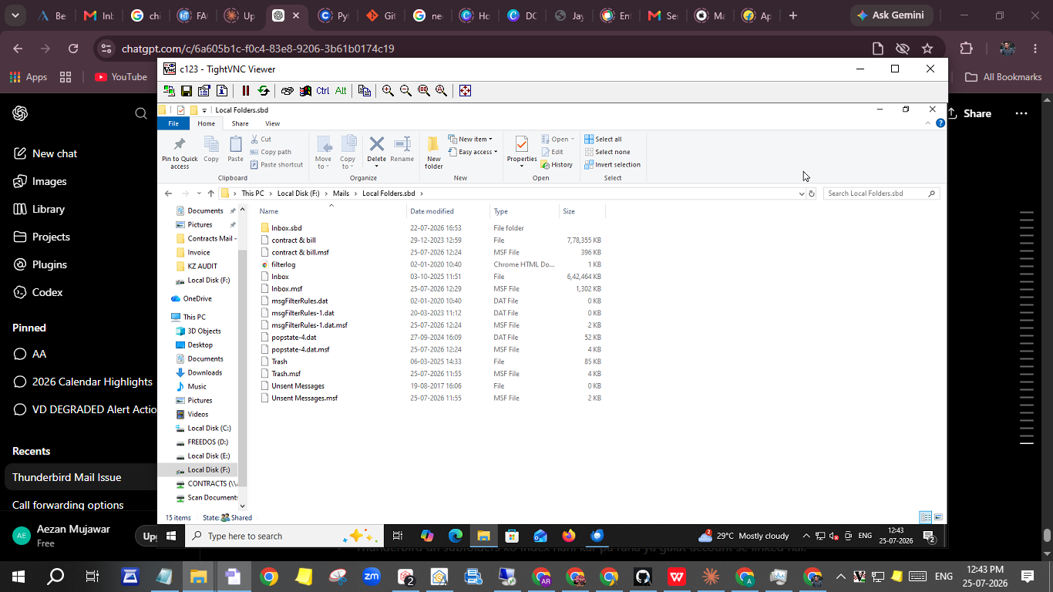Select the filterlog file
Image resolution: width=1053 pixels, height=592 pixels.
click(x=284, y=264)
